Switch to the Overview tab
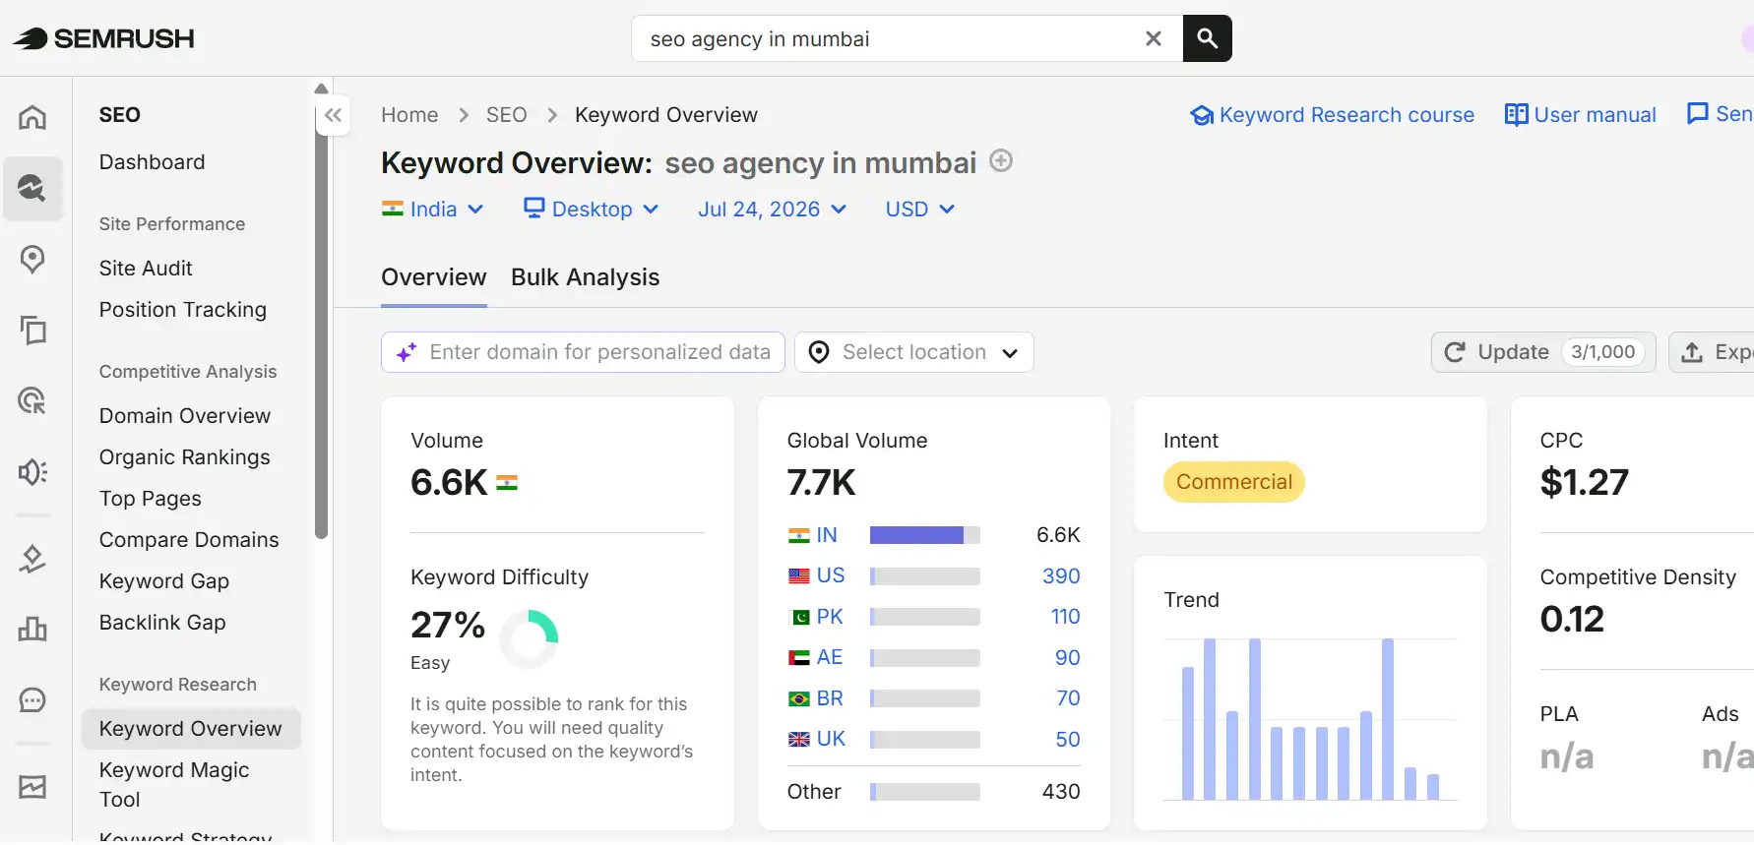The height and width of the screenshot is (845, 1754). tap(434, 277)
